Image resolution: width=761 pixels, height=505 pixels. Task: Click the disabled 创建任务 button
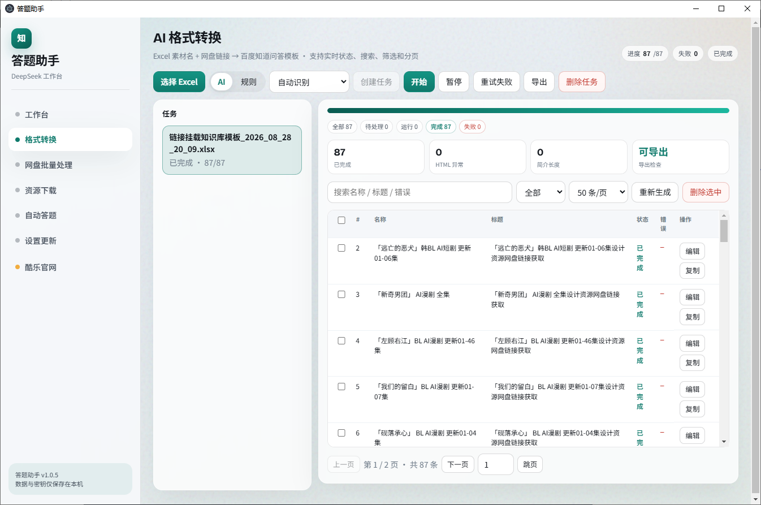(377, 82)
